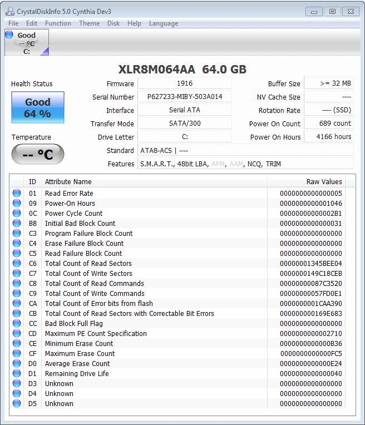365x425 pixels.
Task: Click the status icon for Erase Failure Block Count
Action: click(x=17, y=243)
